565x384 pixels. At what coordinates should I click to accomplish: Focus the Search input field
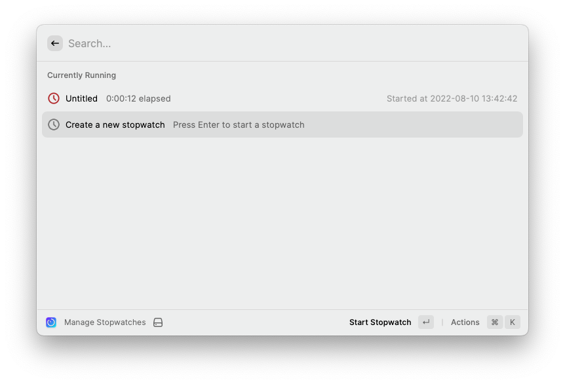[292, 44]
